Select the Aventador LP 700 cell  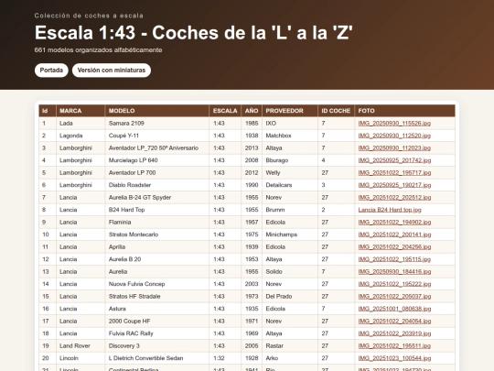tap(157, 173)
